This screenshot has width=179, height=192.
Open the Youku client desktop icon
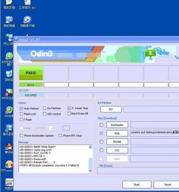(27, 20)
